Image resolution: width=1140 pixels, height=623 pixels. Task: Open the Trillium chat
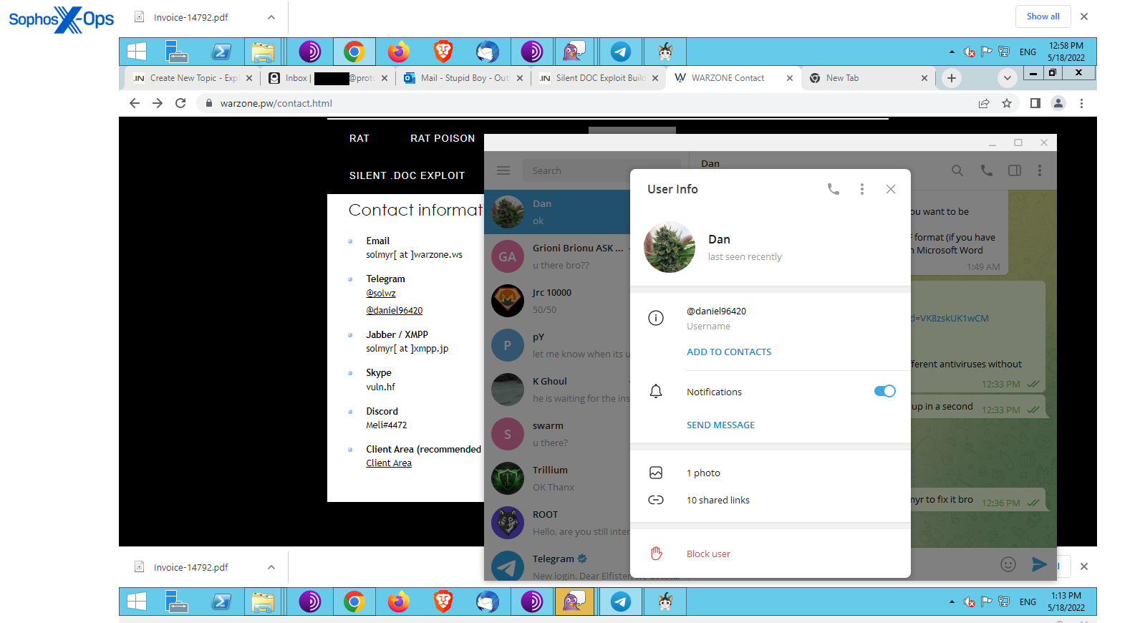[557, 478]
